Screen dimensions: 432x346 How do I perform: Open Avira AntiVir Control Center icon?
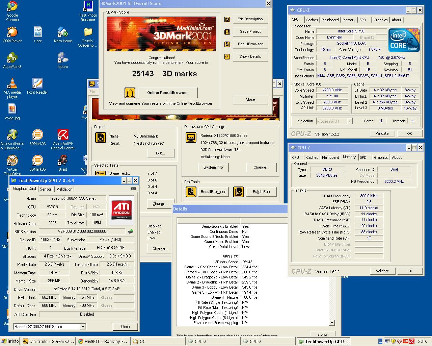(x=63, y=140)
